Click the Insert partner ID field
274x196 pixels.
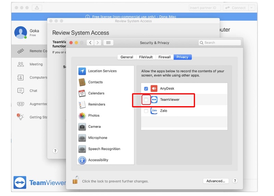click(205, 8)
